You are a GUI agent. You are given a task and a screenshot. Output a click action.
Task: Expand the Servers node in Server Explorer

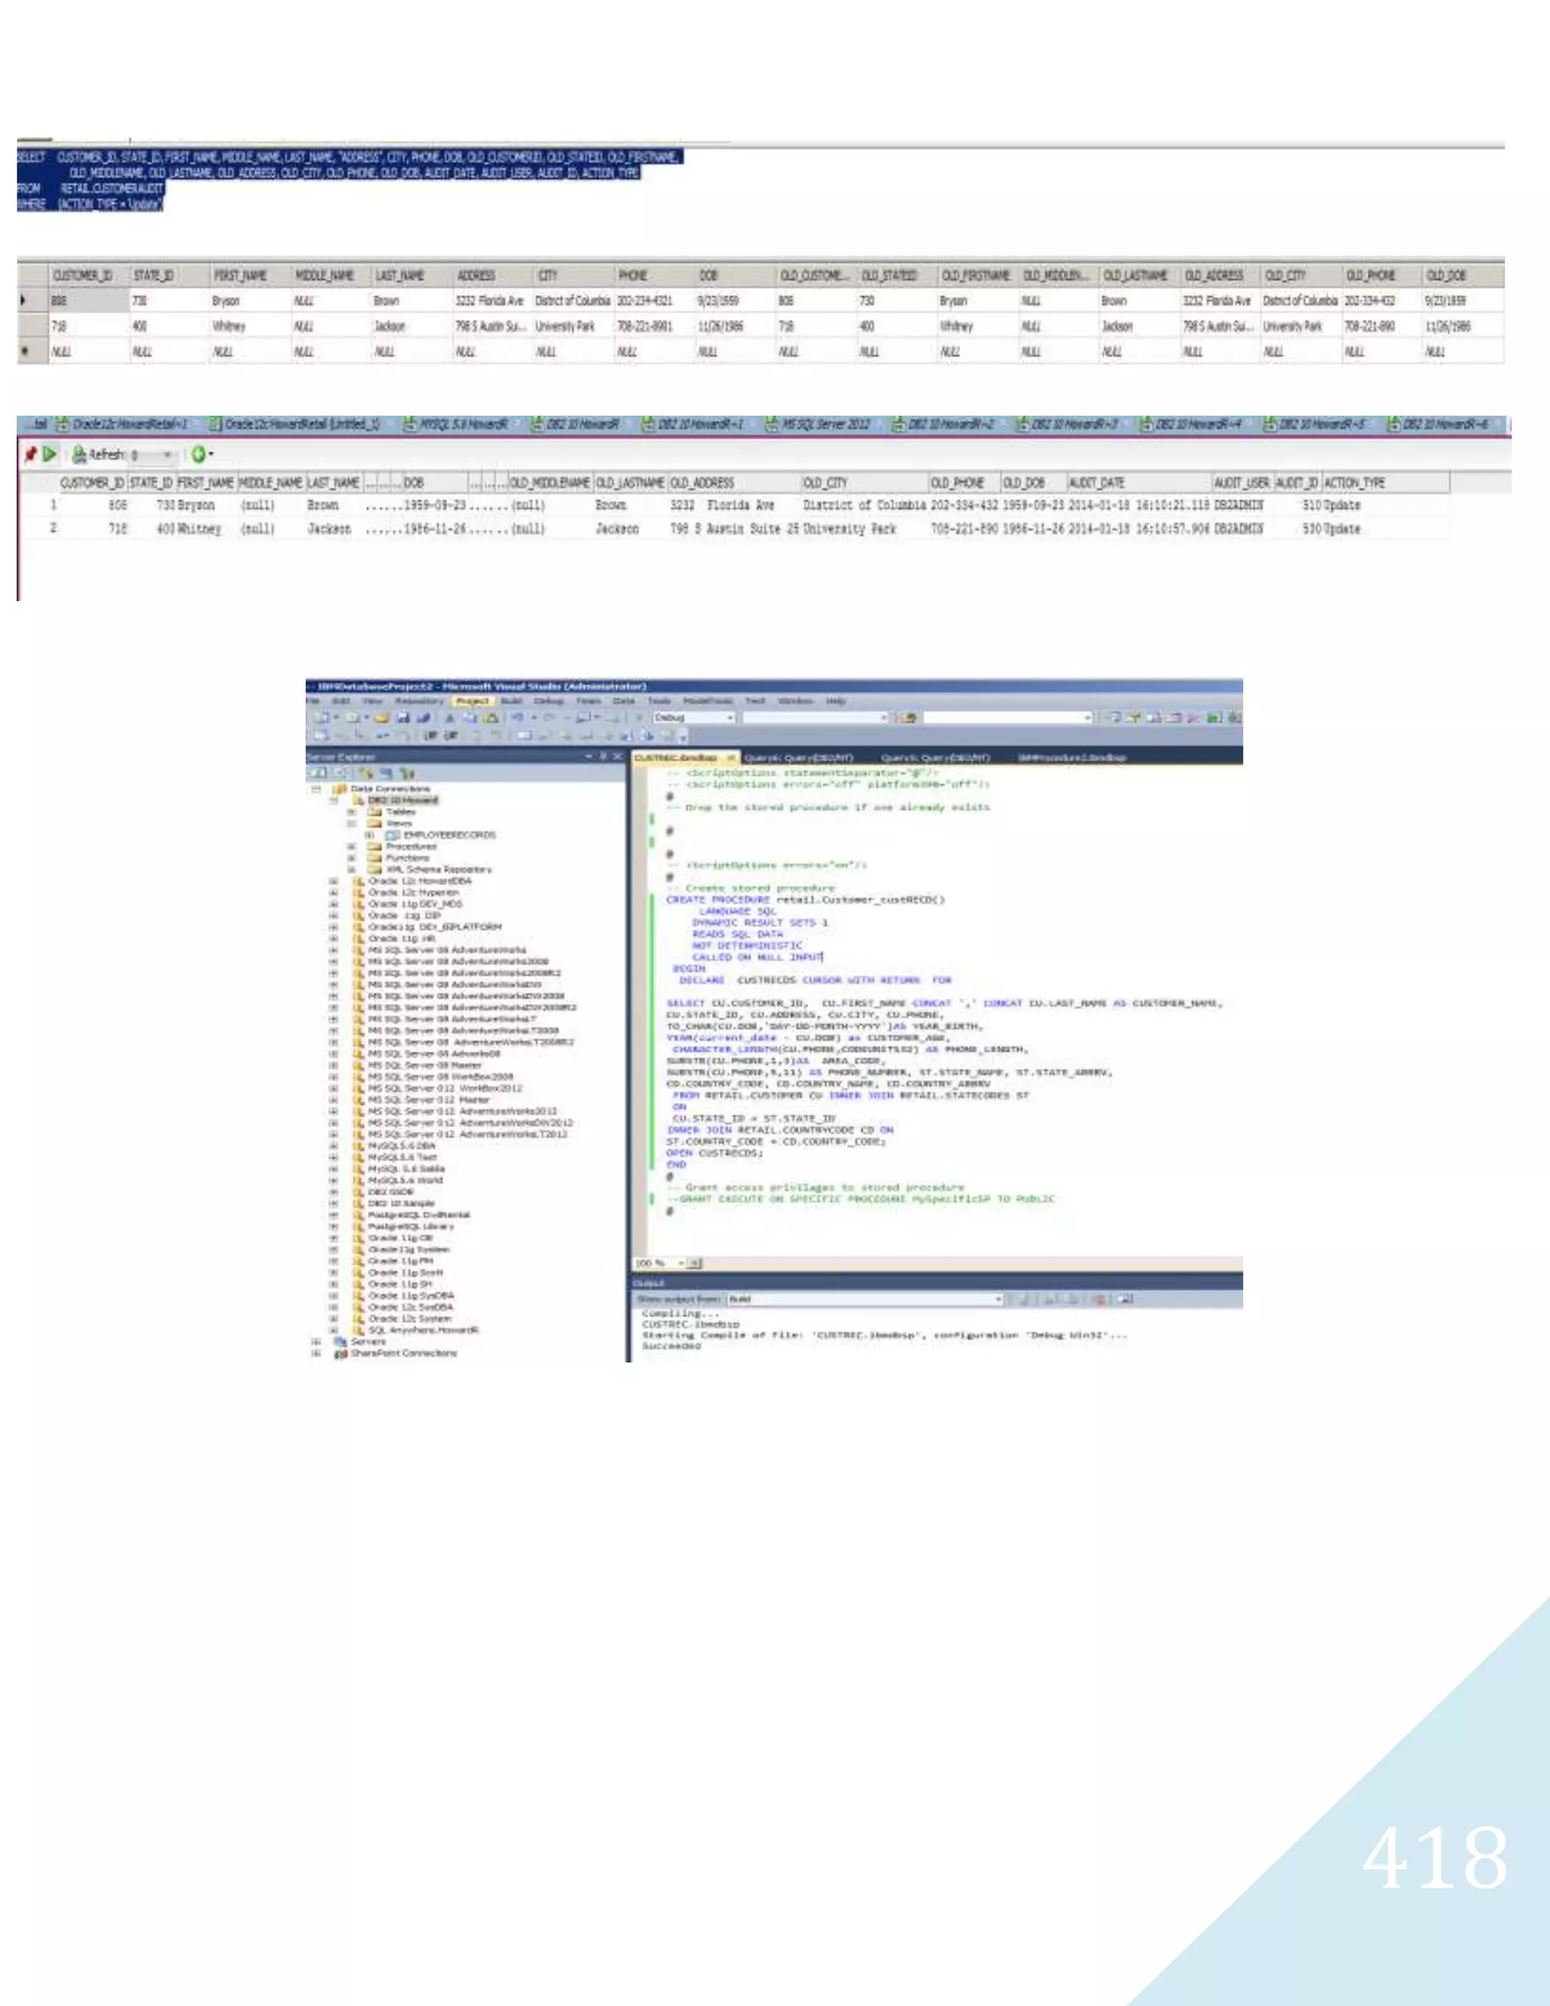317,1342
